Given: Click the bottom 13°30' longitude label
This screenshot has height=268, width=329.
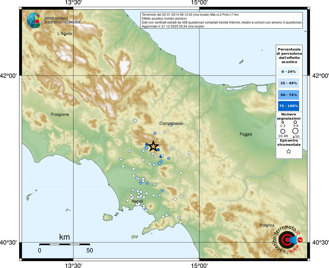Looking at the screenshot, I should (73, 265).
